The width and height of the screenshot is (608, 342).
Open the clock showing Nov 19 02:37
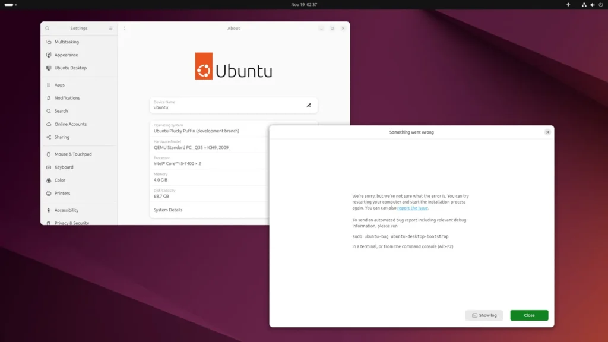[304, 5]
